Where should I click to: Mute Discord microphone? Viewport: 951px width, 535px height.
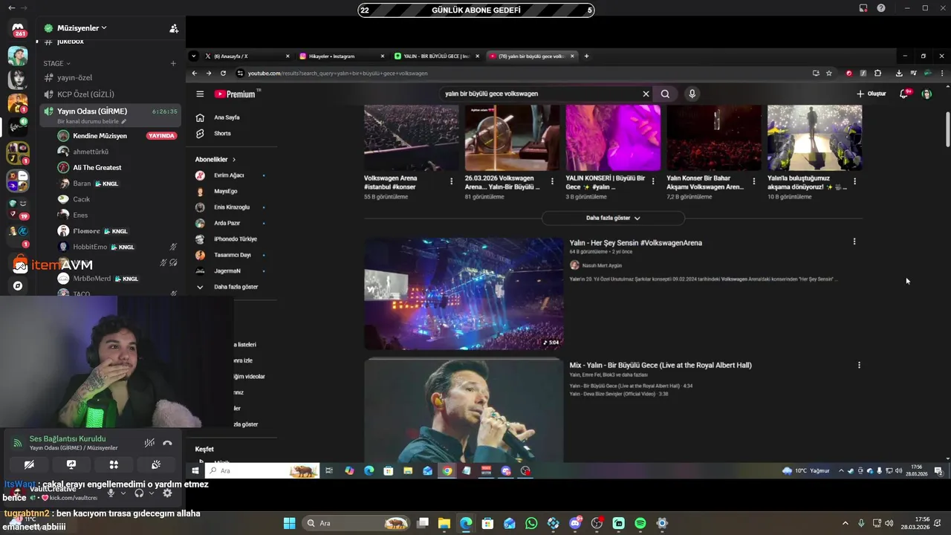coord(111,493)
